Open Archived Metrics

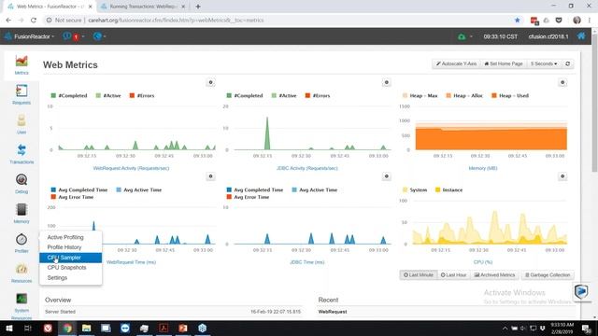[x=494, y=274]
